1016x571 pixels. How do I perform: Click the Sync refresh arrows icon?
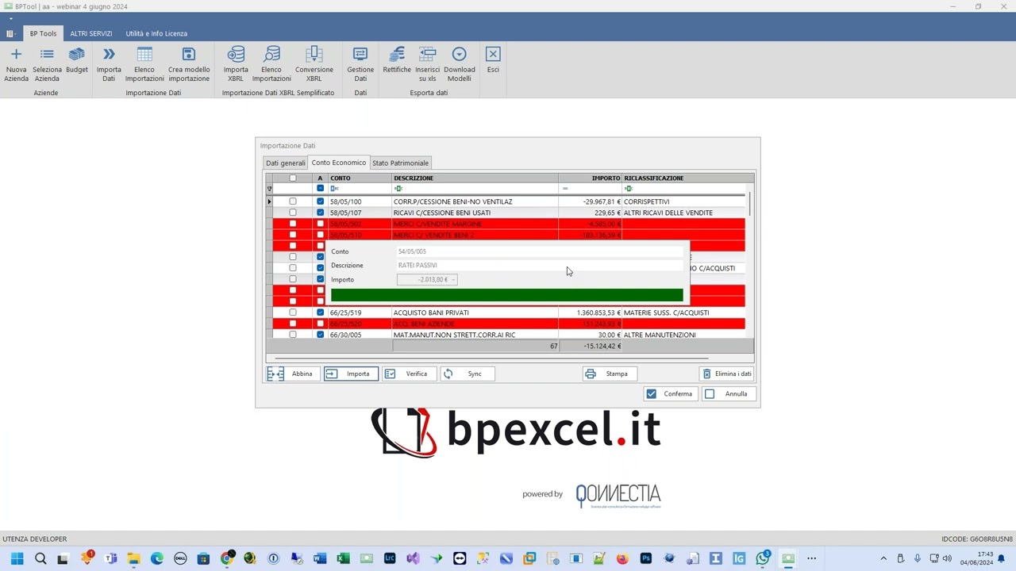(448, 374)
